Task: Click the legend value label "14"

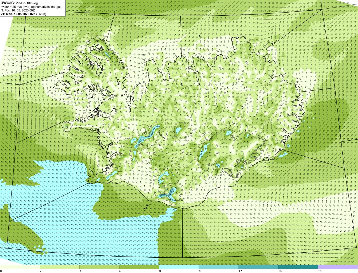Action: [280, 271]
